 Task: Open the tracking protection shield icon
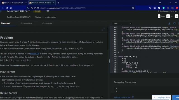click(x=28, y=8)
